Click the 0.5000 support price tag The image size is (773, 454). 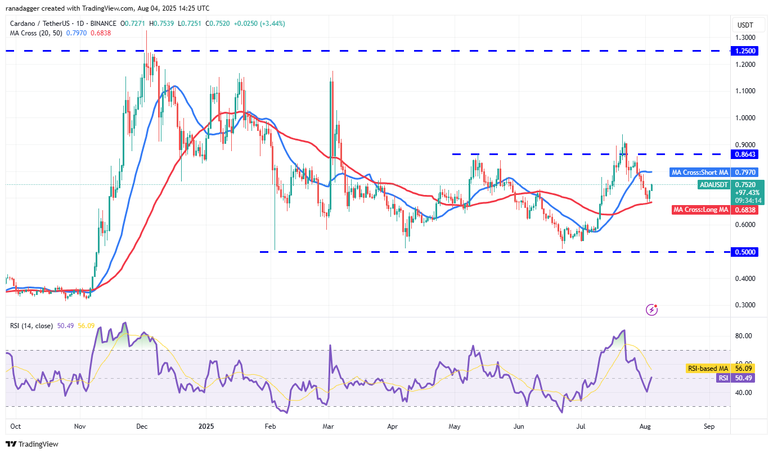pyautogui.click(x=745, y=252)
